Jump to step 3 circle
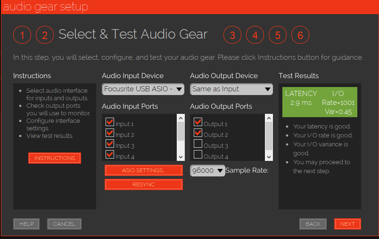379x239 pixels. 232,35
